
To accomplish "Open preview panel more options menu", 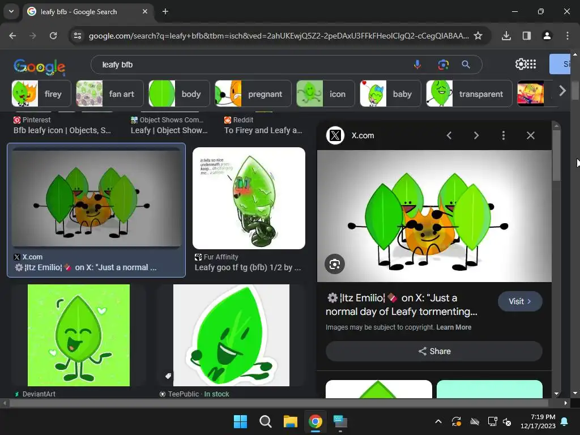I will (x=504, y=135).
